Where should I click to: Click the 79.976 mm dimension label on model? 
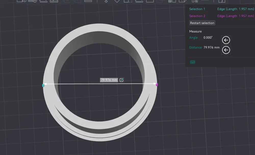109,80
